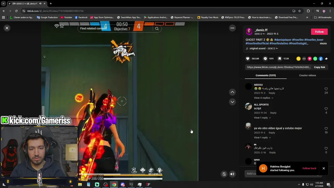Repost the video using the yellow repost icon

pyautogui.click(x=299, y=59)
